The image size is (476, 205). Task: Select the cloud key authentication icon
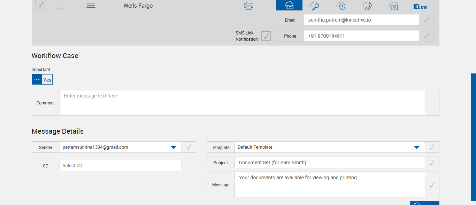[315, 6]
